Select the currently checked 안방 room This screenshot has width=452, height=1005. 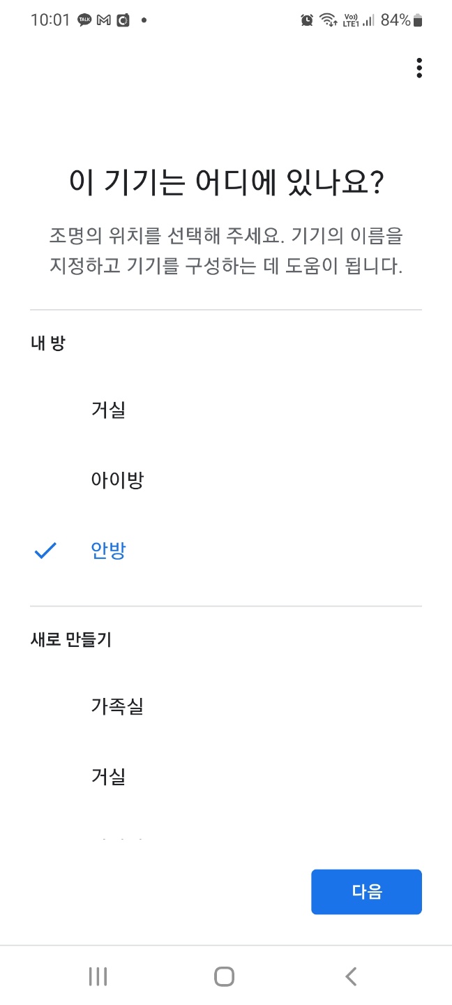pos(109,550)
